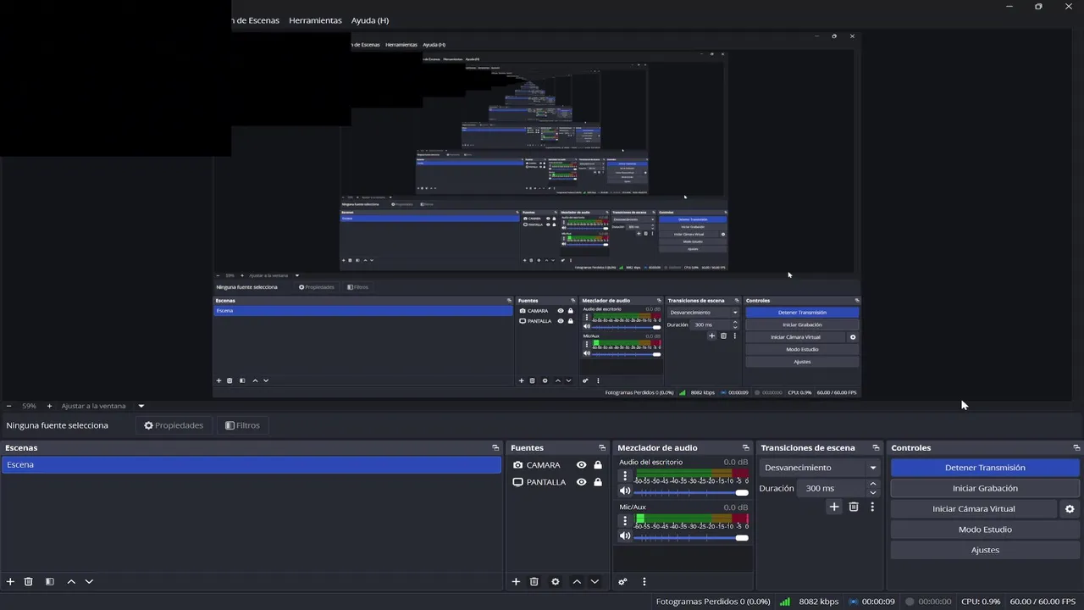This screenshot has width=1084, height=610.
Task: Remove transition using trash icon
Action: [854, 507]
